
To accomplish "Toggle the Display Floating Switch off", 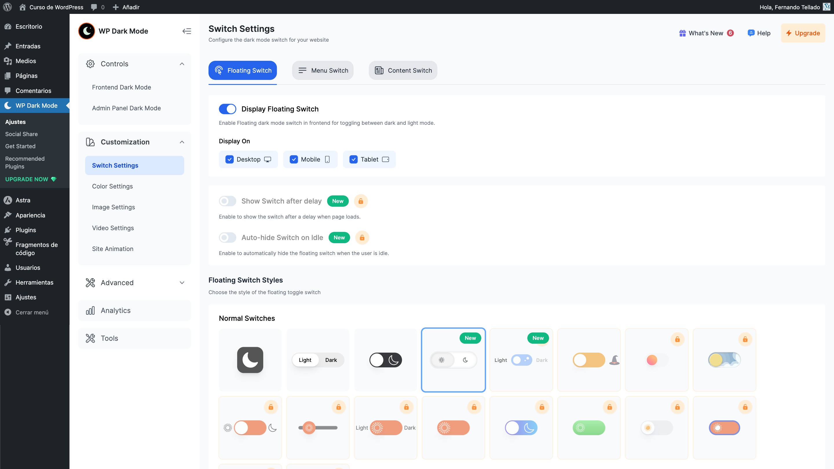I will (227, 109).
